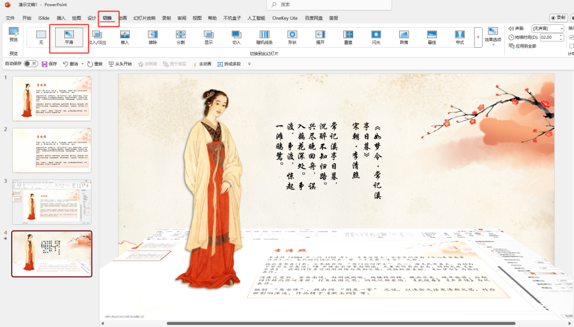Select the slide 2 thumbnail

pos(52,150)
